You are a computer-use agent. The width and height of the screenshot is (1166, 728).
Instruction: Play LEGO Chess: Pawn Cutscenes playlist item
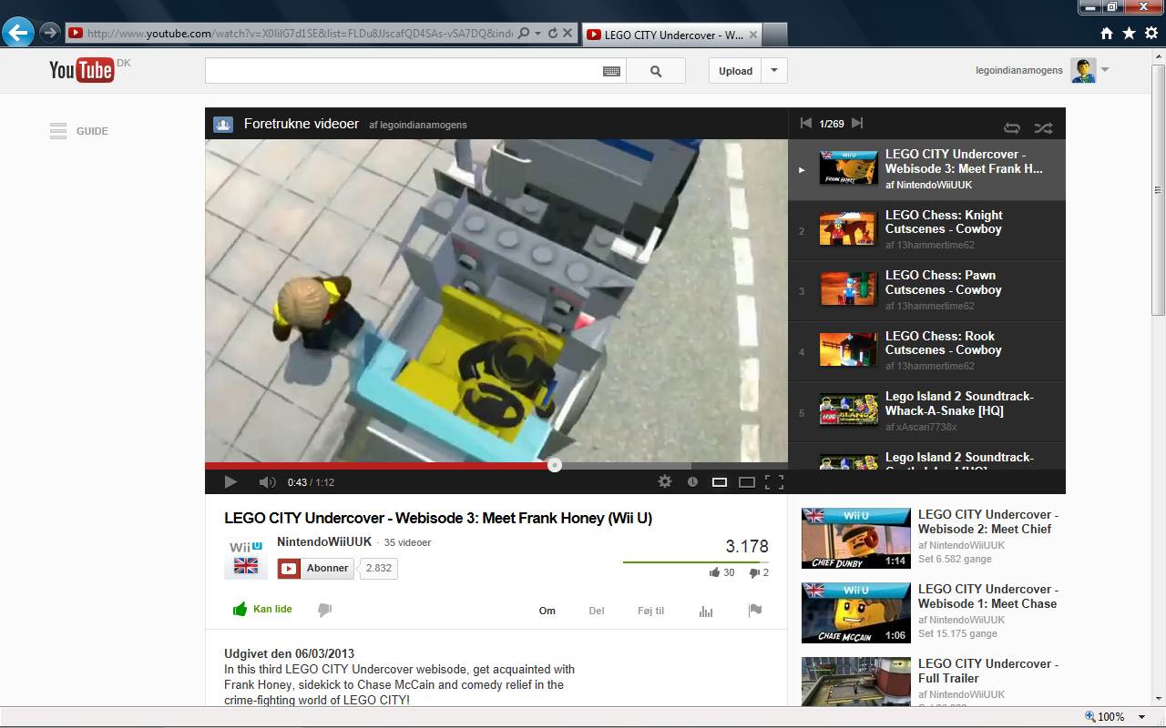(x=926, y=291)
